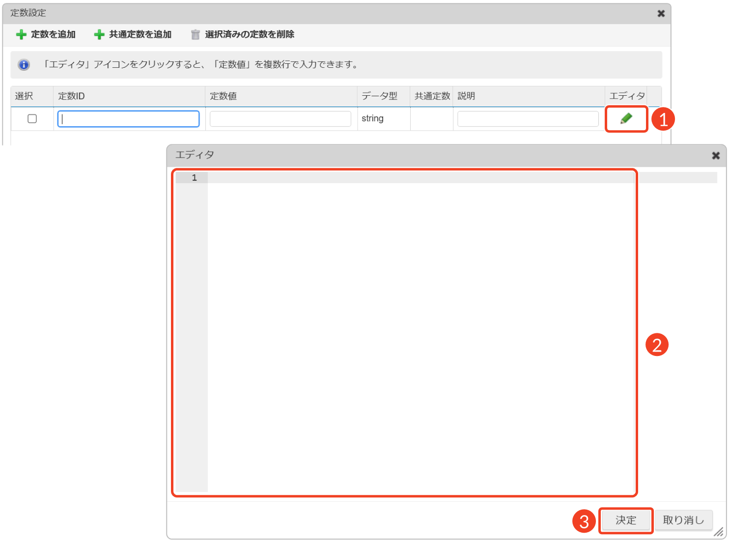Cancel with the 取り消し button
The width and height of the screenshot is (729, 545).
pyautogui.click(x=683, y=520)
